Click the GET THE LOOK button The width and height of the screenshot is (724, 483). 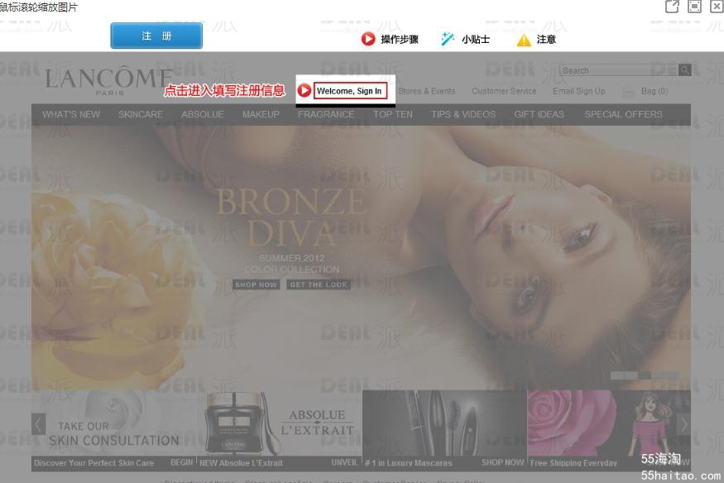pyautogui.click(x=319, y=285)
